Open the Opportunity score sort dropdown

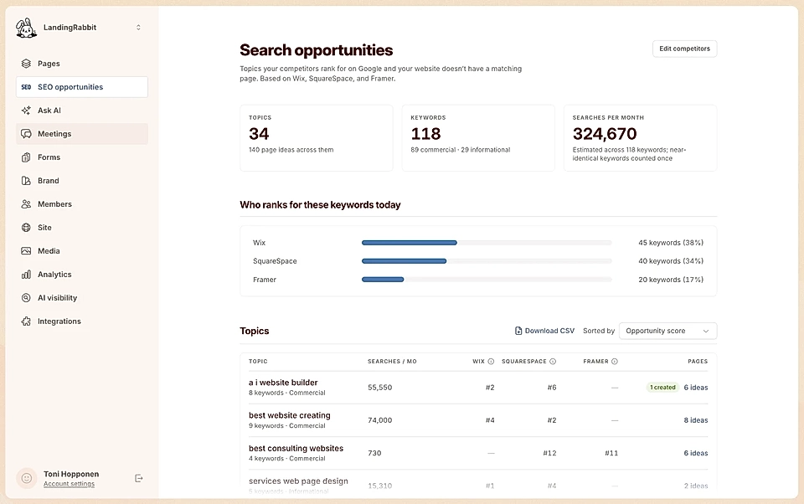667,331
